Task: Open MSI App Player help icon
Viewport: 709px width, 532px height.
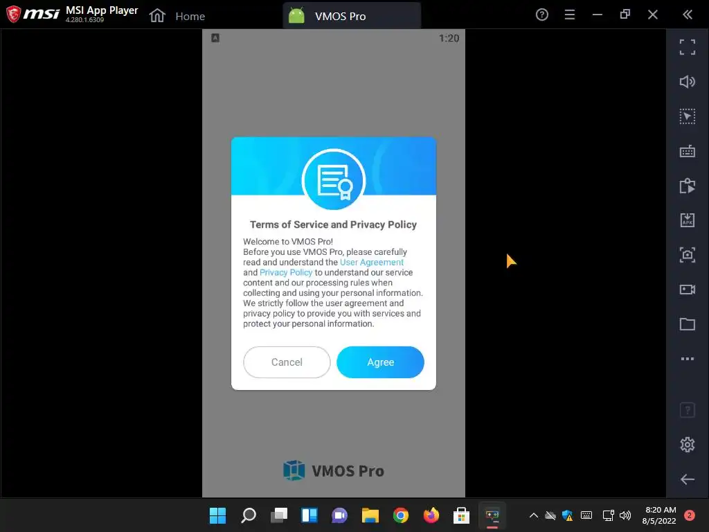Action: point(541,15)
